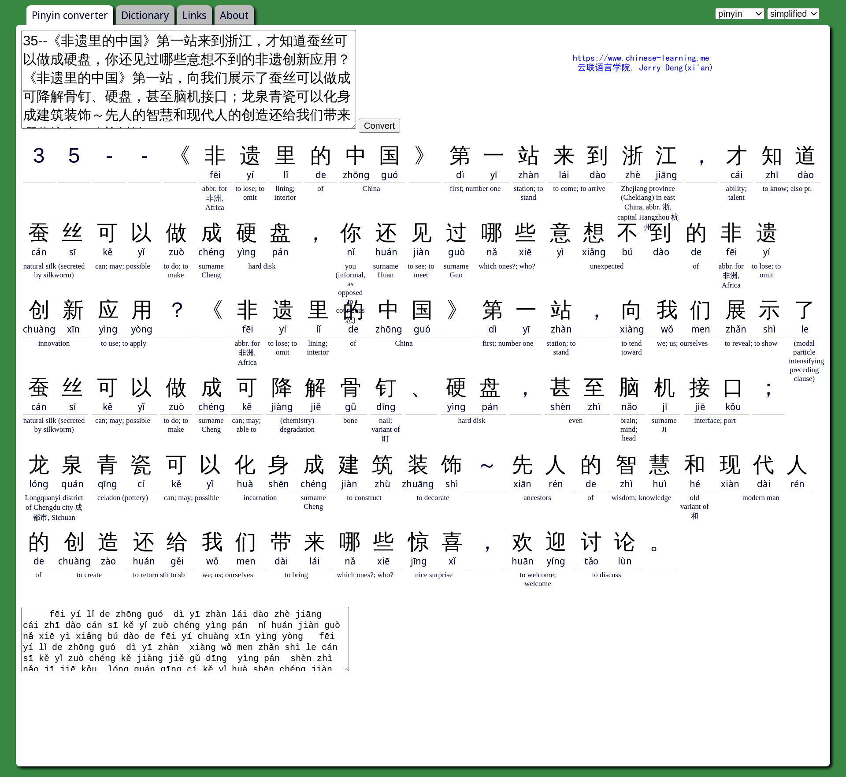Click the definition 'first; number one' in first row
The image size is (846, 777).
(x=475, y=188)
